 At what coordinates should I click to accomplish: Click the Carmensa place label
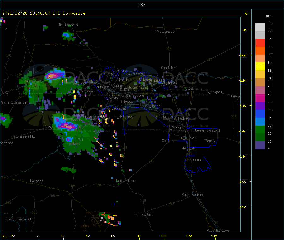[193, 160]
